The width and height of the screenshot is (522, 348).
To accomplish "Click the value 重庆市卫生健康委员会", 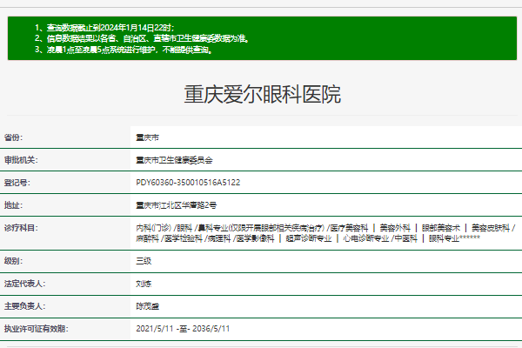I will 174,160.
